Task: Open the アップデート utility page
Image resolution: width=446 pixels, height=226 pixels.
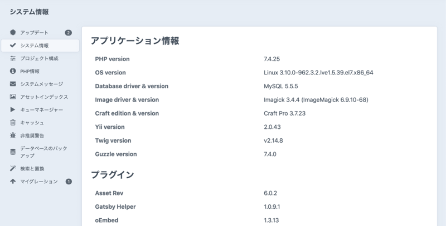Action: [x=35, y=33]
